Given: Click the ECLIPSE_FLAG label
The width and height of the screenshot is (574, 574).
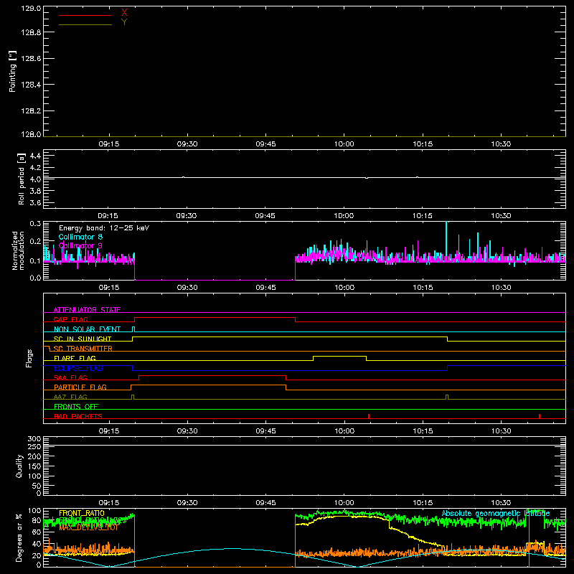Looking at the screenshot, I should (78, 368).
